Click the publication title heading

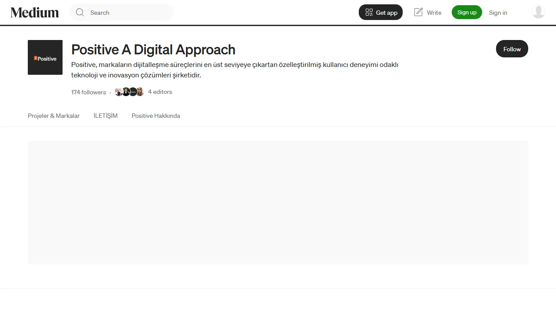(x=153, y=50)
